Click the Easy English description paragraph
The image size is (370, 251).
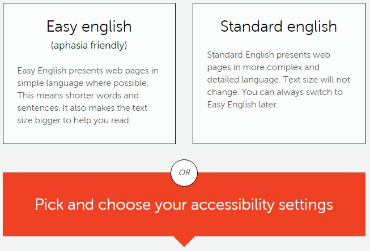tap(88, 96)
